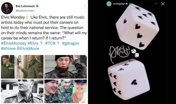Open the #TCB hashtag link
This screenshot has width=176, height=104.
pyautogui.click(x=50, y=43)
